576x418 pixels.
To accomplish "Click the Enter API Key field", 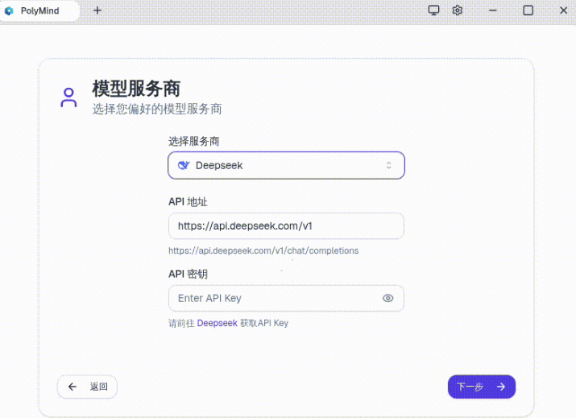I will [274, 298].
